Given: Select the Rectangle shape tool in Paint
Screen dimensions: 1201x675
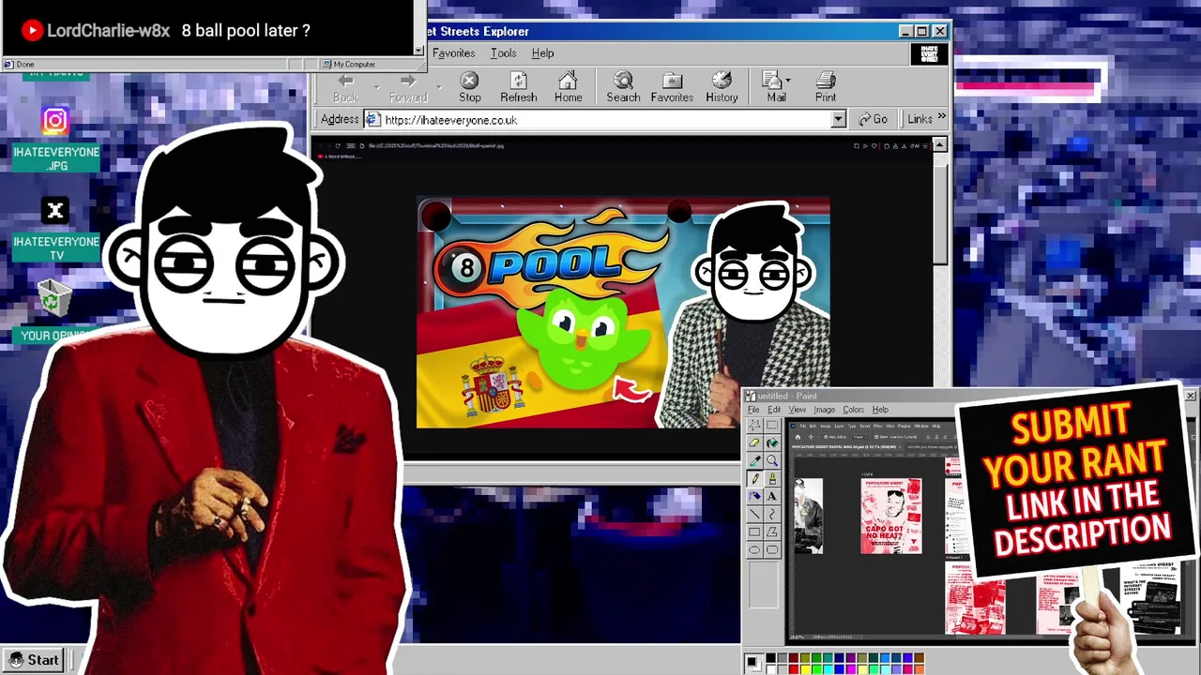Looking at the screenshot, I should [x=754, y=532].
